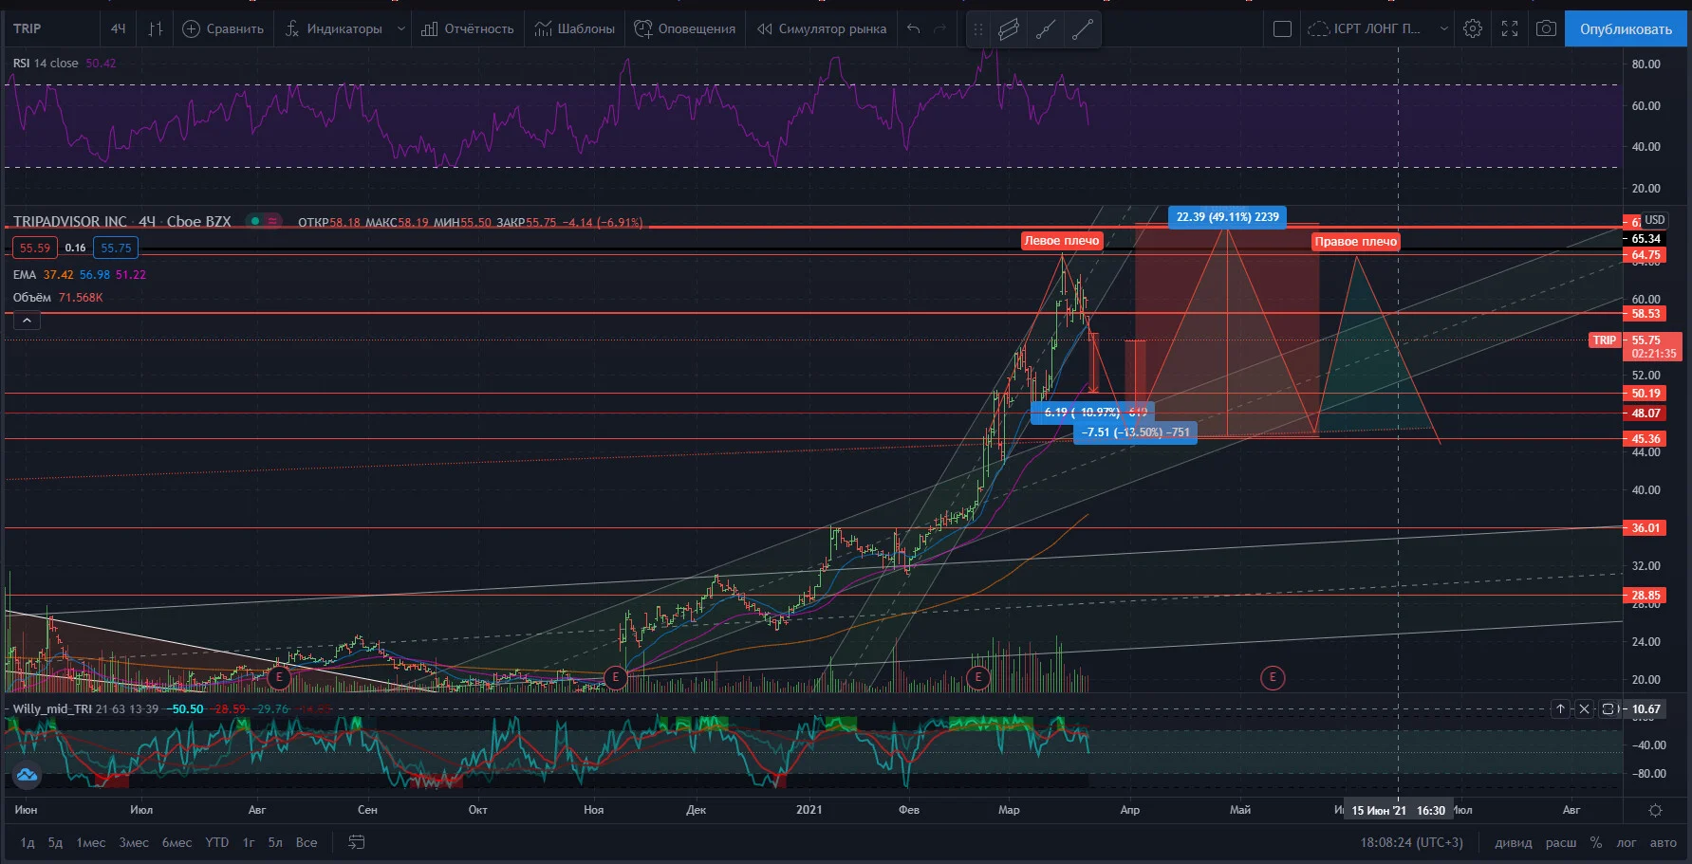
Task: Set chart range to 1г
Action: pos(249,842)
